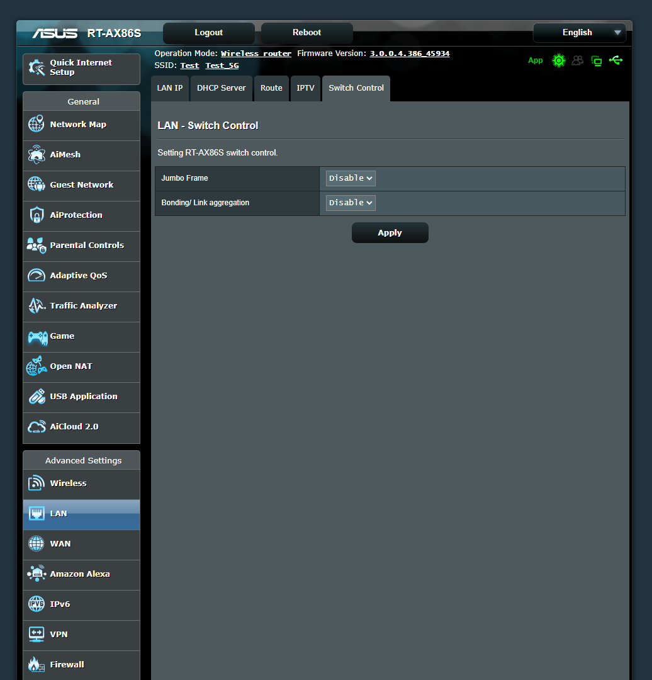Click the green gear status icon
This screenshot has height=680, width=652.
coord(559,60)
